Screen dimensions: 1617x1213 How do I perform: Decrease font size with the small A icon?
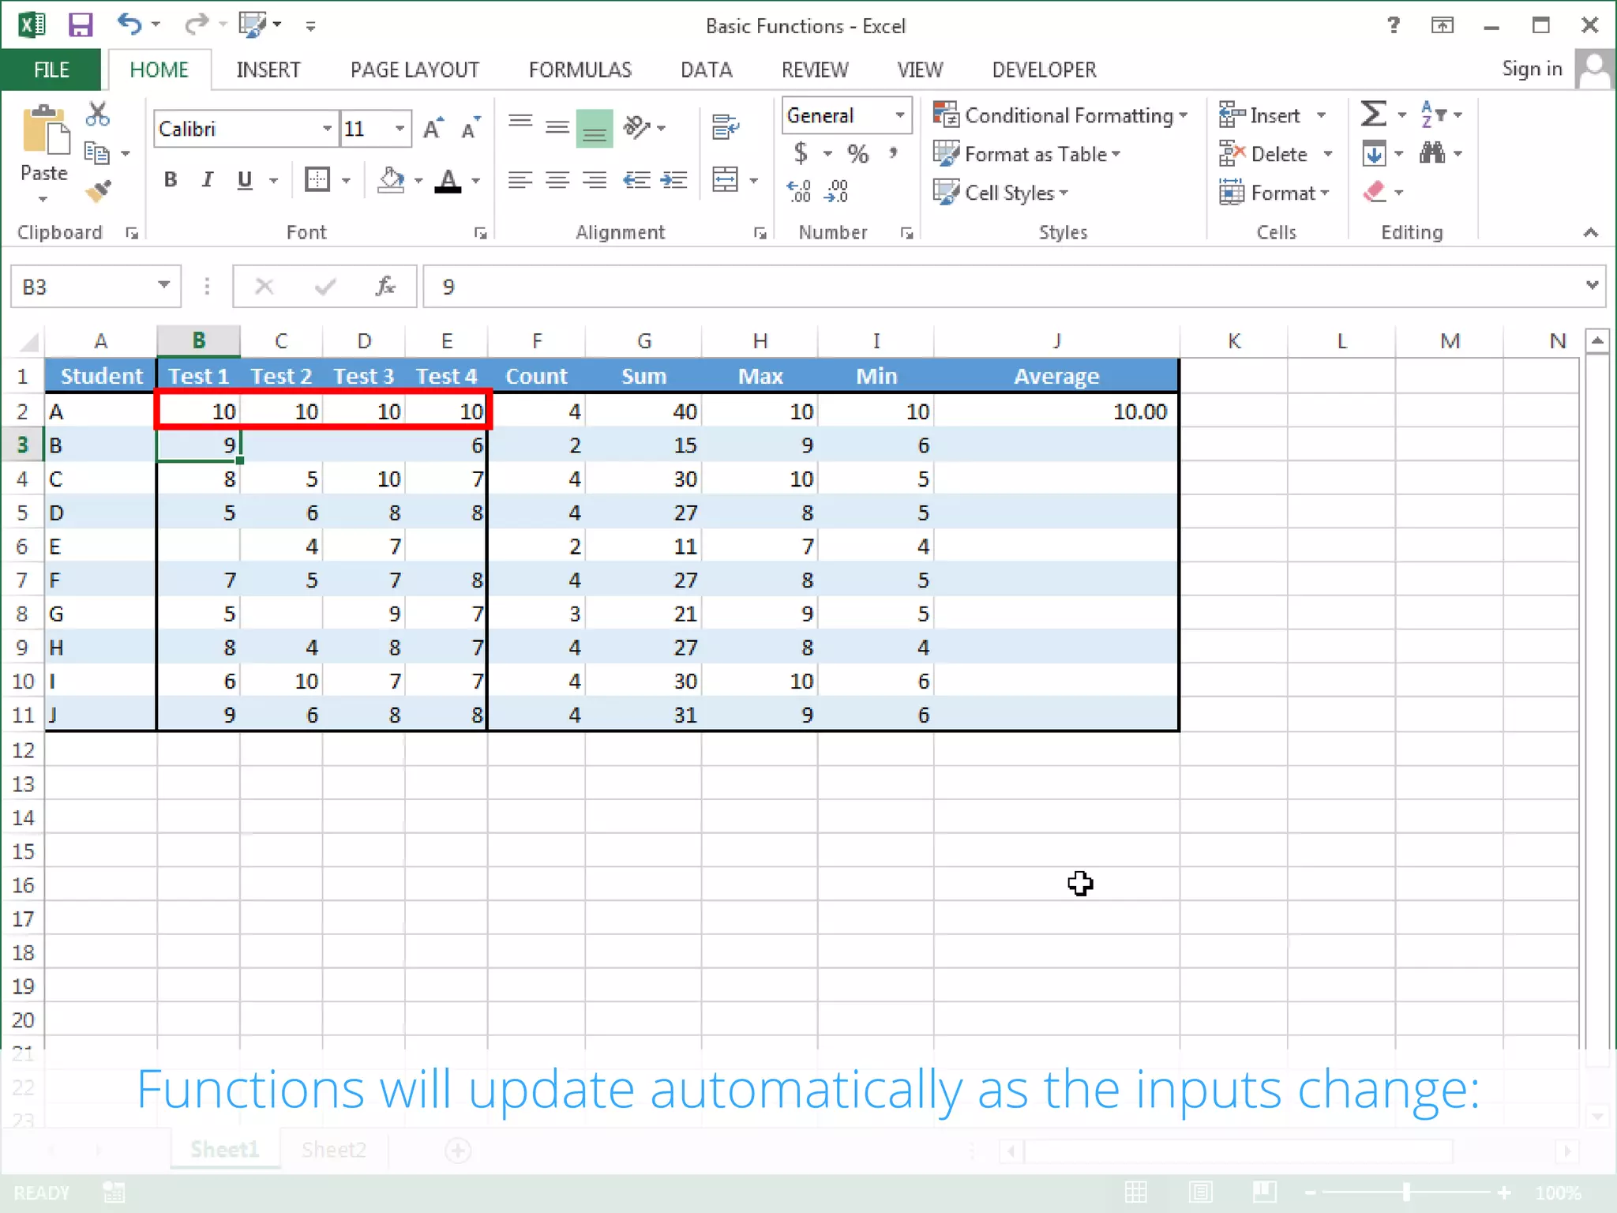(x=471, y=129)
